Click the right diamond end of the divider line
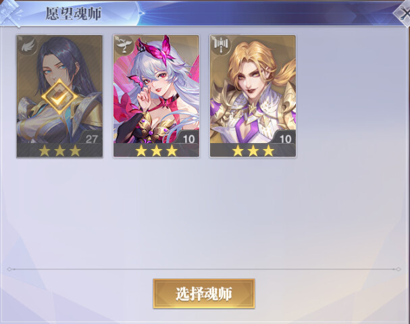Viewport: 410px width, 324px height. tap(399, 269)
